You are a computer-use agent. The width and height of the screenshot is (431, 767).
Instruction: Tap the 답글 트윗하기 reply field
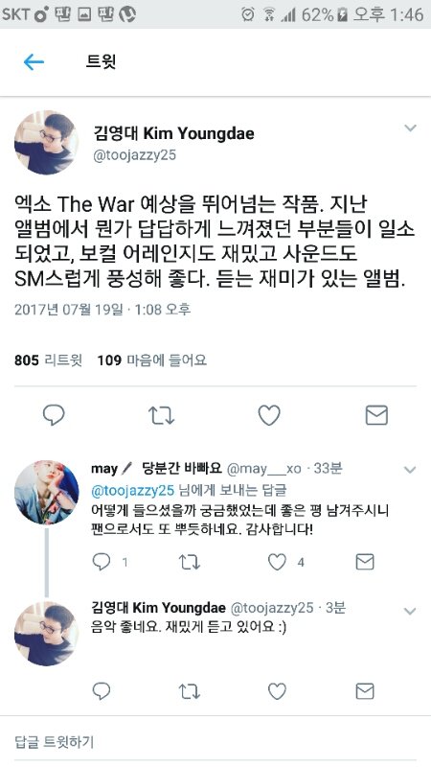[x=215, y=741]
